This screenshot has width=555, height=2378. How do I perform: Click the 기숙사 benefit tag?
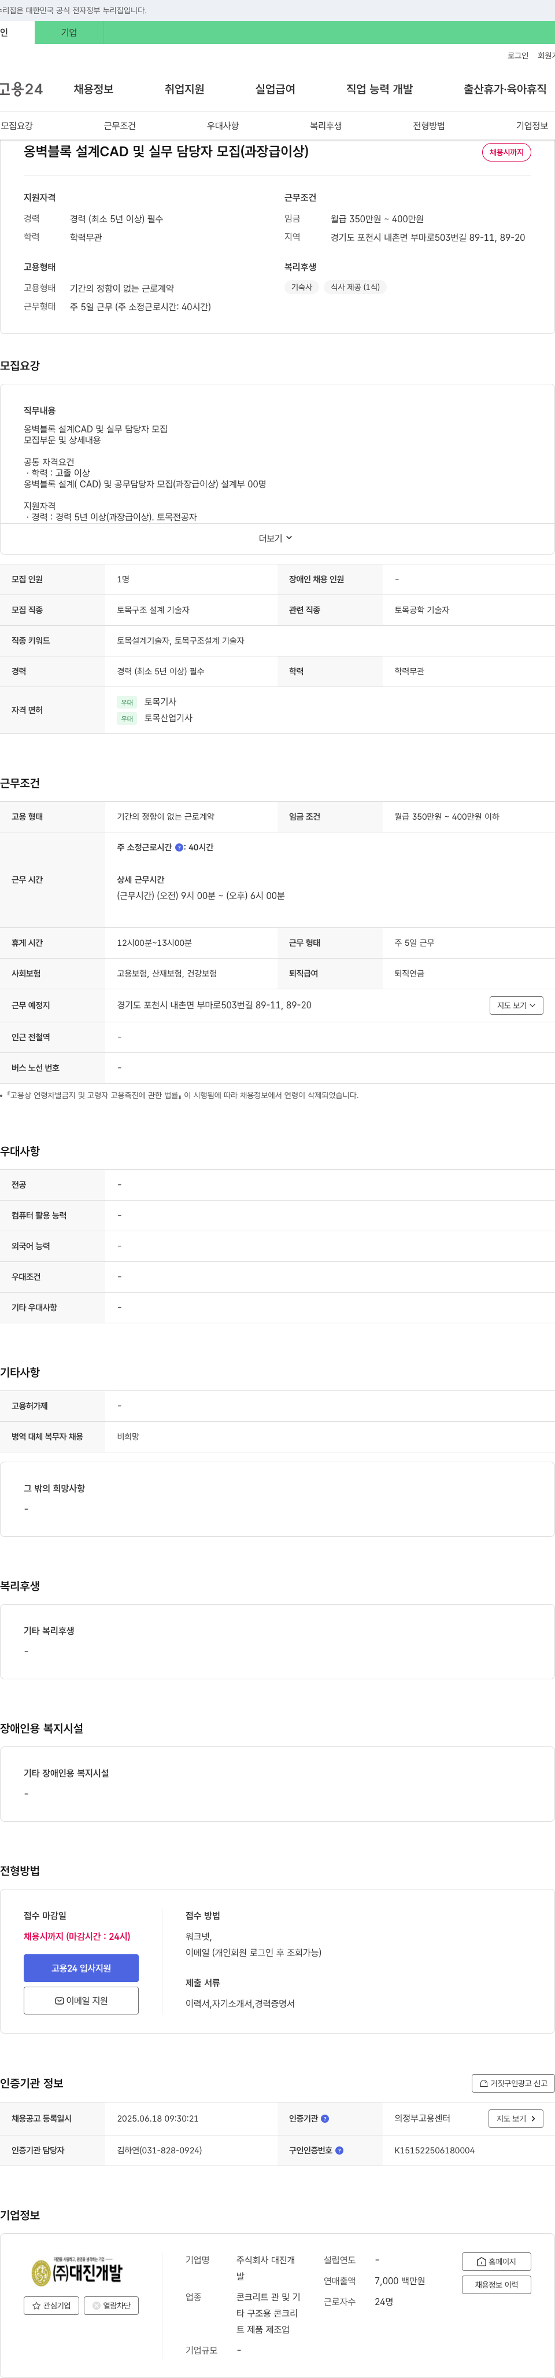pos(301,287)
